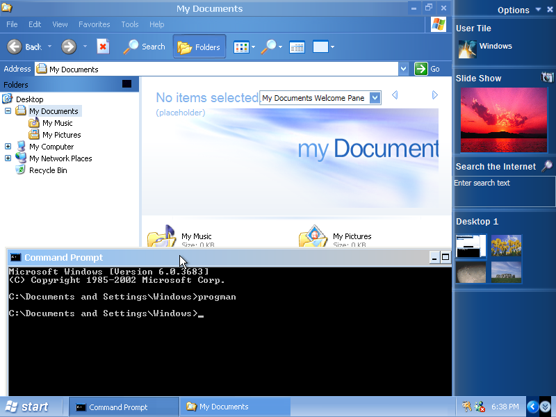Click Search the Internet magnifier icon
556x417 pixels.
pyautogui.click(x=547, y=166)
